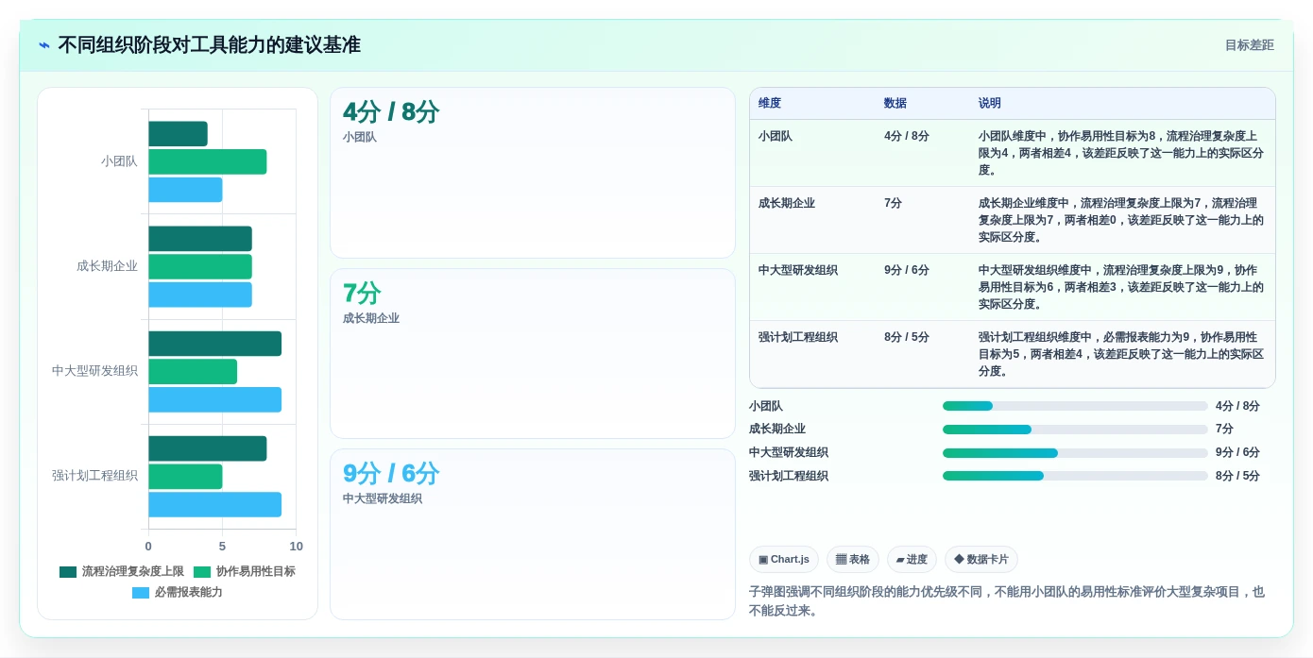Open the 4分 / 8分 小团队 data card
Viewport: 1313px width, 658px height.
[533, 173]
